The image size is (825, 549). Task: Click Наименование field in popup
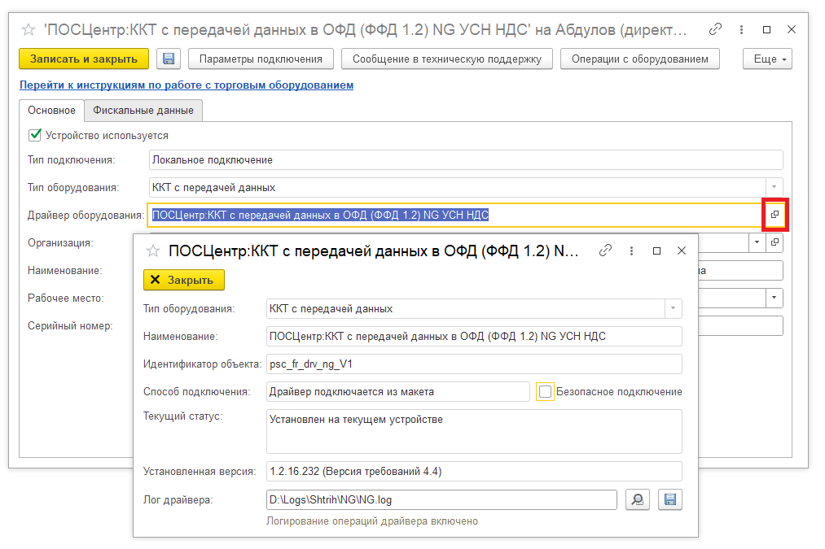click(474, 336)
